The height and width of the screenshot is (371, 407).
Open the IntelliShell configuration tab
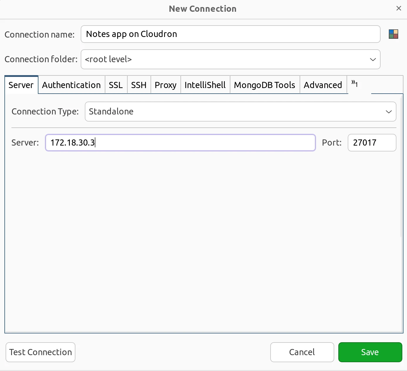point(205,85)
